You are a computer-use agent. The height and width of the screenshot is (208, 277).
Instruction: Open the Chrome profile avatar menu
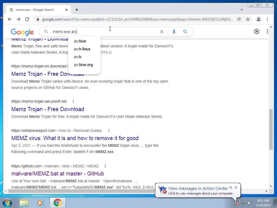point(258,19)
